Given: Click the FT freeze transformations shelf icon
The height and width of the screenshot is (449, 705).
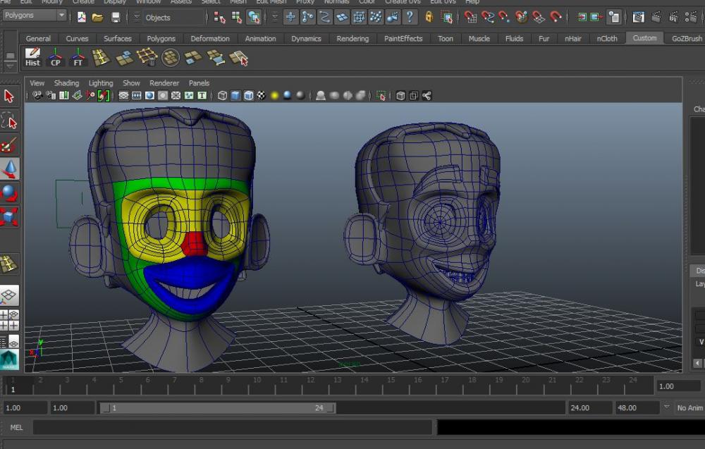Looking at the screenshot, I should pos(78,57).
